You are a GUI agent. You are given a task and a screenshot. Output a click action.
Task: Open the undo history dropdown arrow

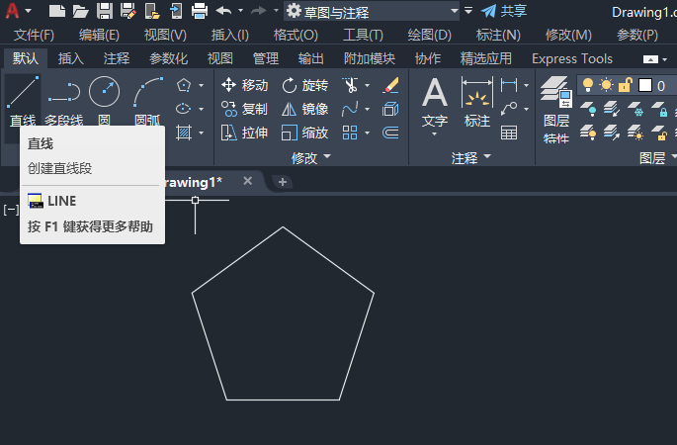tap(240, 10)
